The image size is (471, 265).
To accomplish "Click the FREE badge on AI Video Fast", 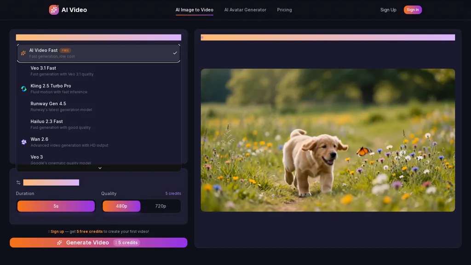I will click(65, 51).
